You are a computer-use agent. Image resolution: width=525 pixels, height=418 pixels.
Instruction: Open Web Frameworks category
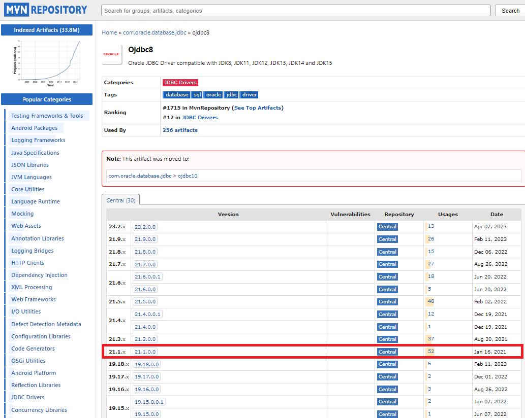pyautogui.click(x=34, y=299)
